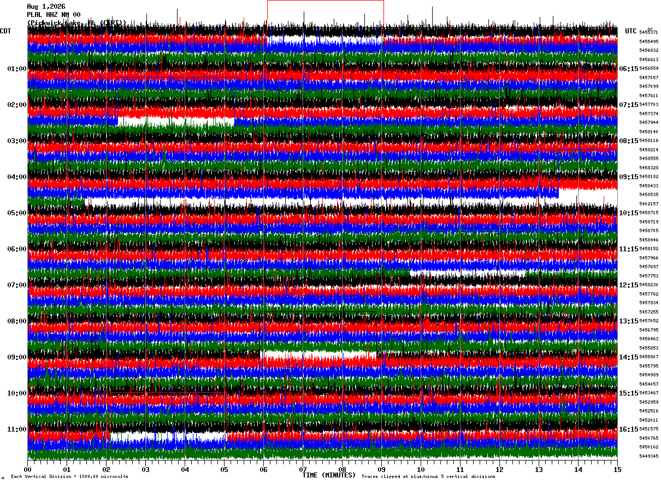Image resolution: width=661 pixels, height=484 pixels.
Task: Click the DC offset value 5457753
Action: (x=649, y=276)
